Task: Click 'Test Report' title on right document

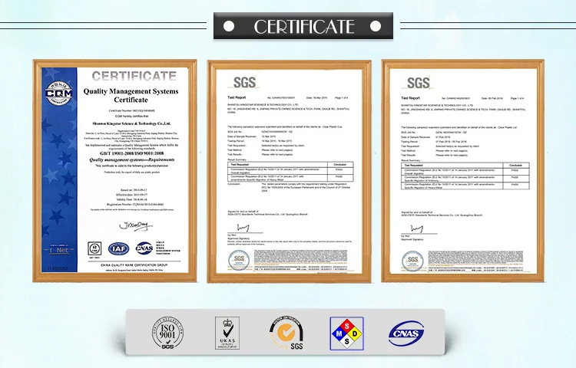Action: (x=410, y=98)
